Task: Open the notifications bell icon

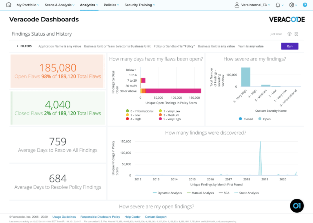Action: pyautogui.click(x=278, y=5)
